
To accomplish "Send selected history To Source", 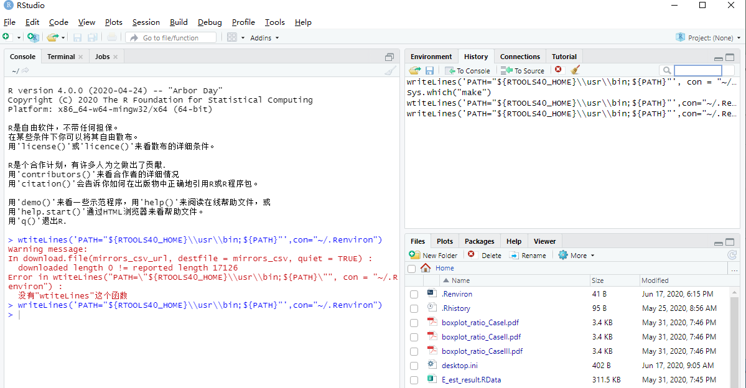I will (523, 71).
